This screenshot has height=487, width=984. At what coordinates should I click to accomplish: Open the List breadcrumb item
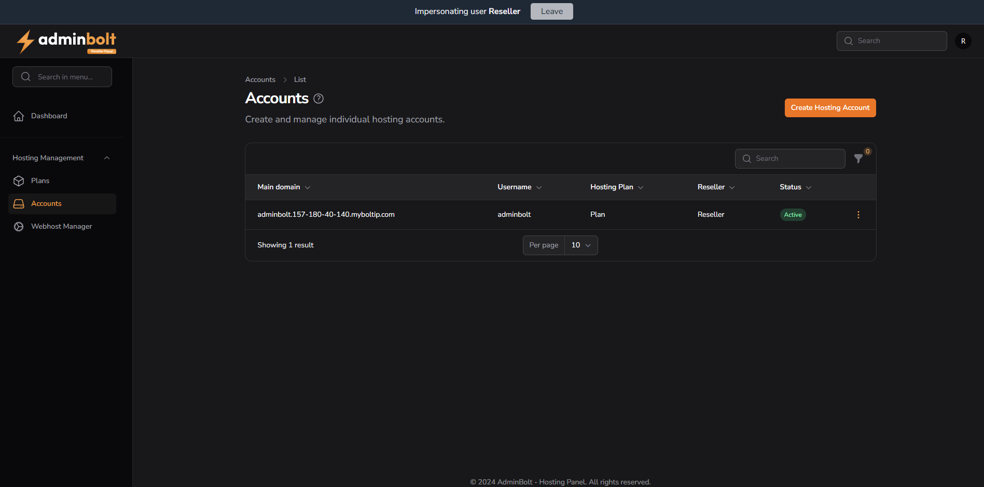[300, 79]
